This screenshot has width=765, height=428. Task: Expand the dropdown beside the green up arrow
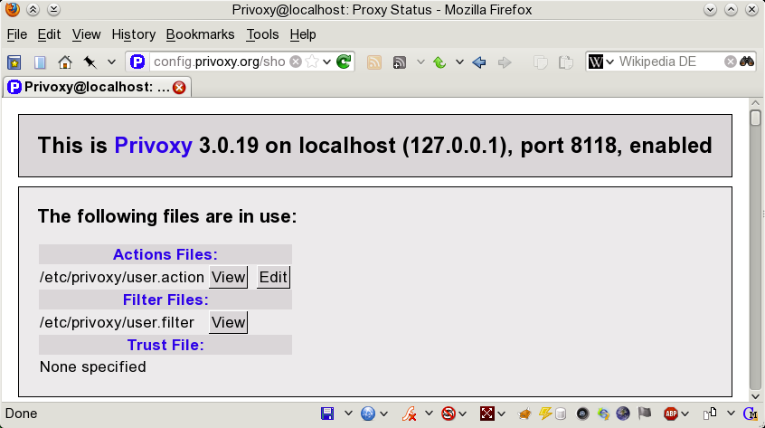point(459,62)
